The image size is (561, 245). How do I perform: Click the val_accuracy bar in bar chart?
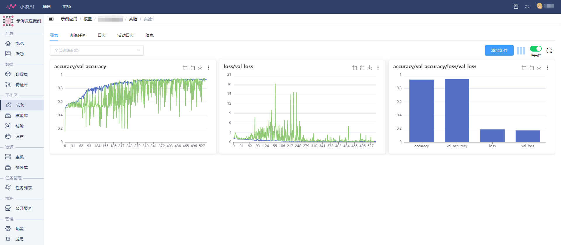tap(457, 111)
